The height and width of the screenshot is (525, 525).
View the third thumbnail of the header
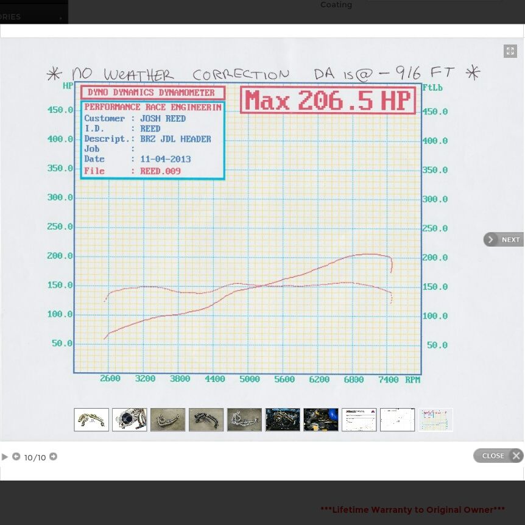(x=168, y=420)
